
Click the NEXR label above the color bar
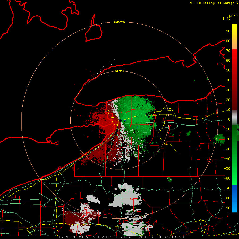(233, 16)
